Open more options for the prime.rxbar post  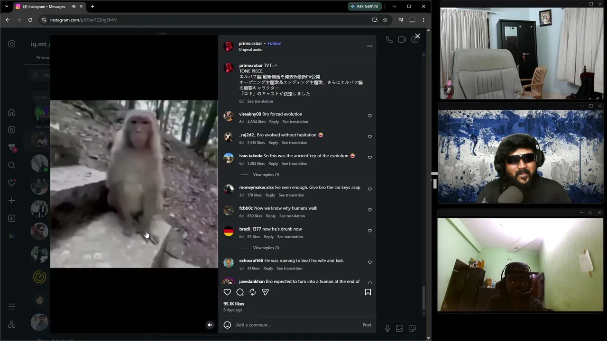370,46
